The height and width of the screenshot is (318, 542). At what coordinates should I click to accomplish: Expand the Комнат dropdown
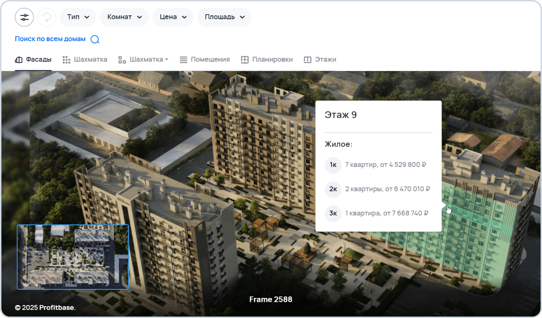(124, 17)
